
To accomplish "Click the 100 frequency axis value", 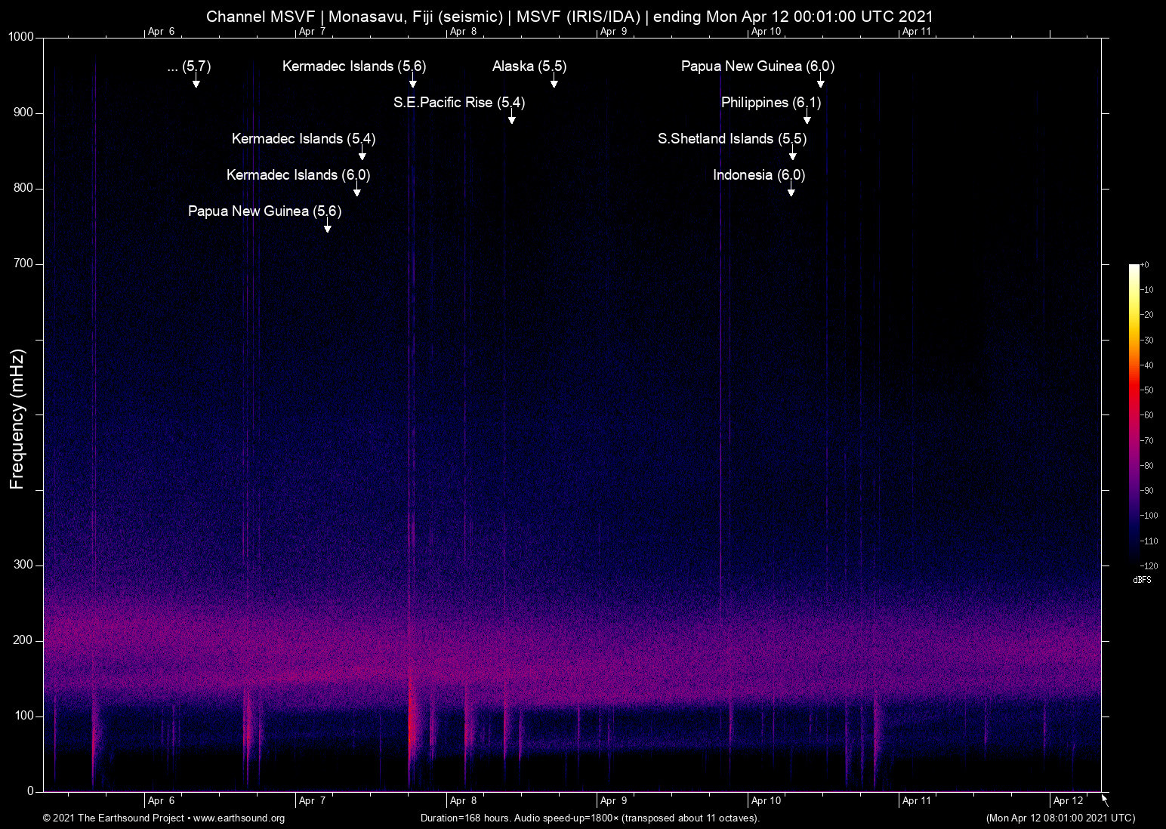I will [23, 716].
